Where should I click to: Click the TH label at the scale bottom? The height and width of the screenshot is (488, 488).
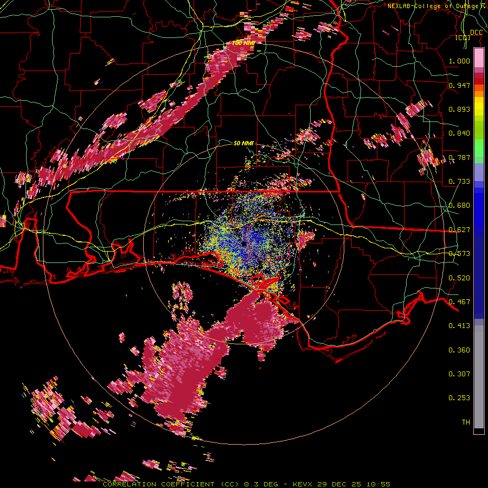[466, 422]
